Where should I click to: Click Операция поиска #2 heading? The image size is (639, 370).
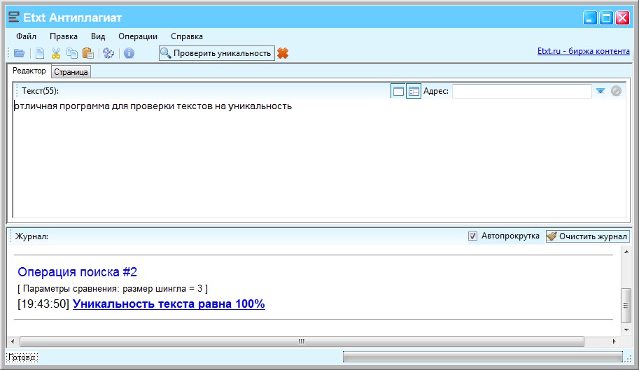78,272
